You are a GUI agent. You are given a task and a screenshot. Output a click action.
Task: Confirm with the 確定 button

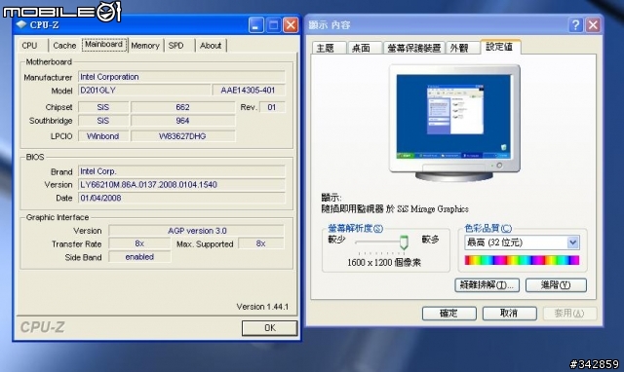[x=448, y=314]
